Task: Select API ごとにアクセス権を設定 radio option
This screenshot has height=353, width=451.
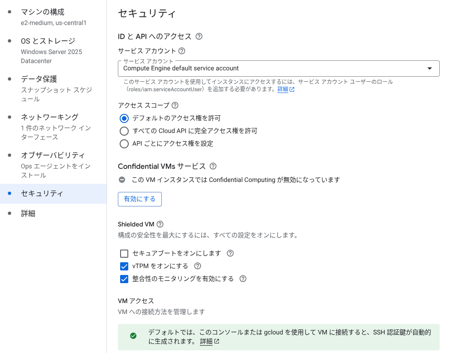Action: tap(124, 144)
